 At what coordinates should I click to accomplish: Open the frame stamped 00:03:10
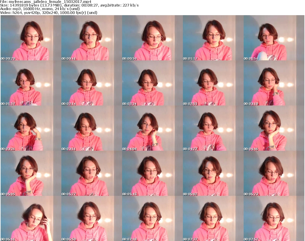coord(274,83)
